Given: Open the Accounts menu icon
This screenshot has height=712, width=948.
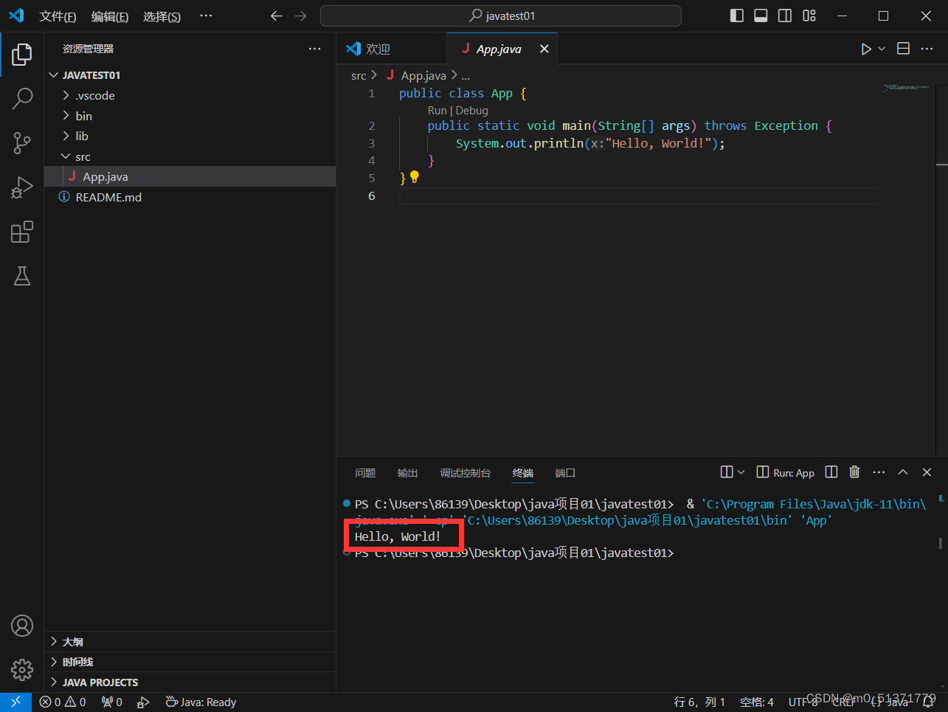Looking at the screenshot, I should [22, 626].
